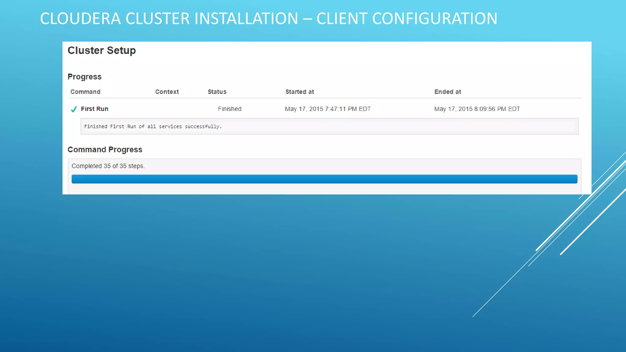Click the First Run command link
The height and width of the screenshot is (352, 626).
(x=94, y=109)
